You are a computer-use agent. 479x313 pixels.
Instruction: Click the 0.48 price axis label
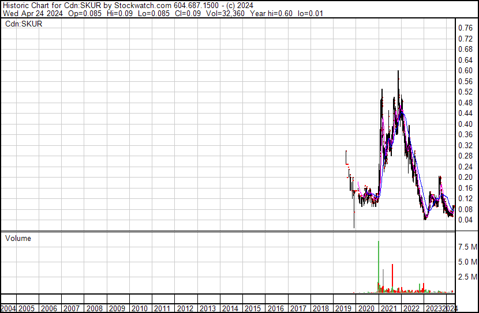(466, 103)
